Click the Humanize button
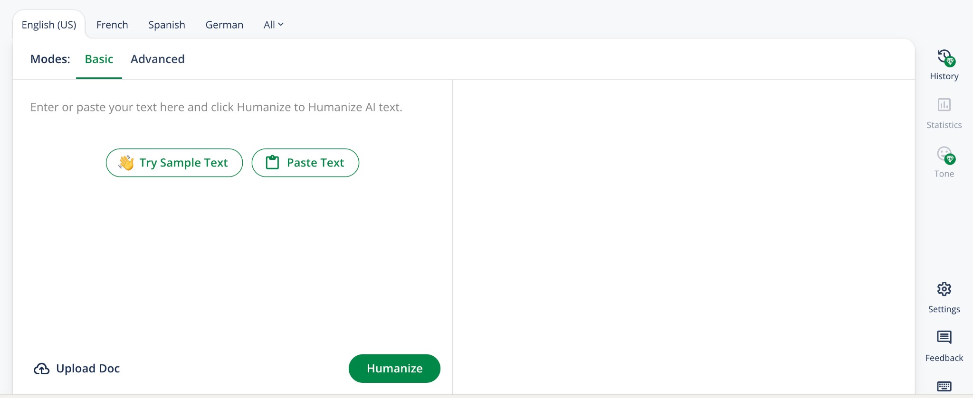 coord(394,368)
